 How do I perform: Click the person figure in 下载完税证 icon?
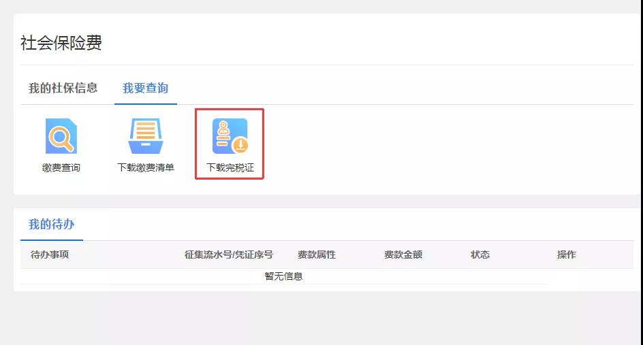point(223,128)
